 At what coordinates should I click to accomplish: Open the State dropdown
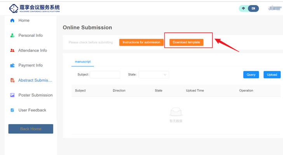pos(154,75)
